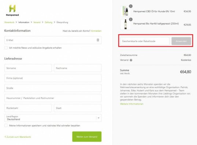The width and height of the screenshot is (197, 145).
Task: Click the CBD Öl für Hunde product thumbnail
Action: [125, 11]
